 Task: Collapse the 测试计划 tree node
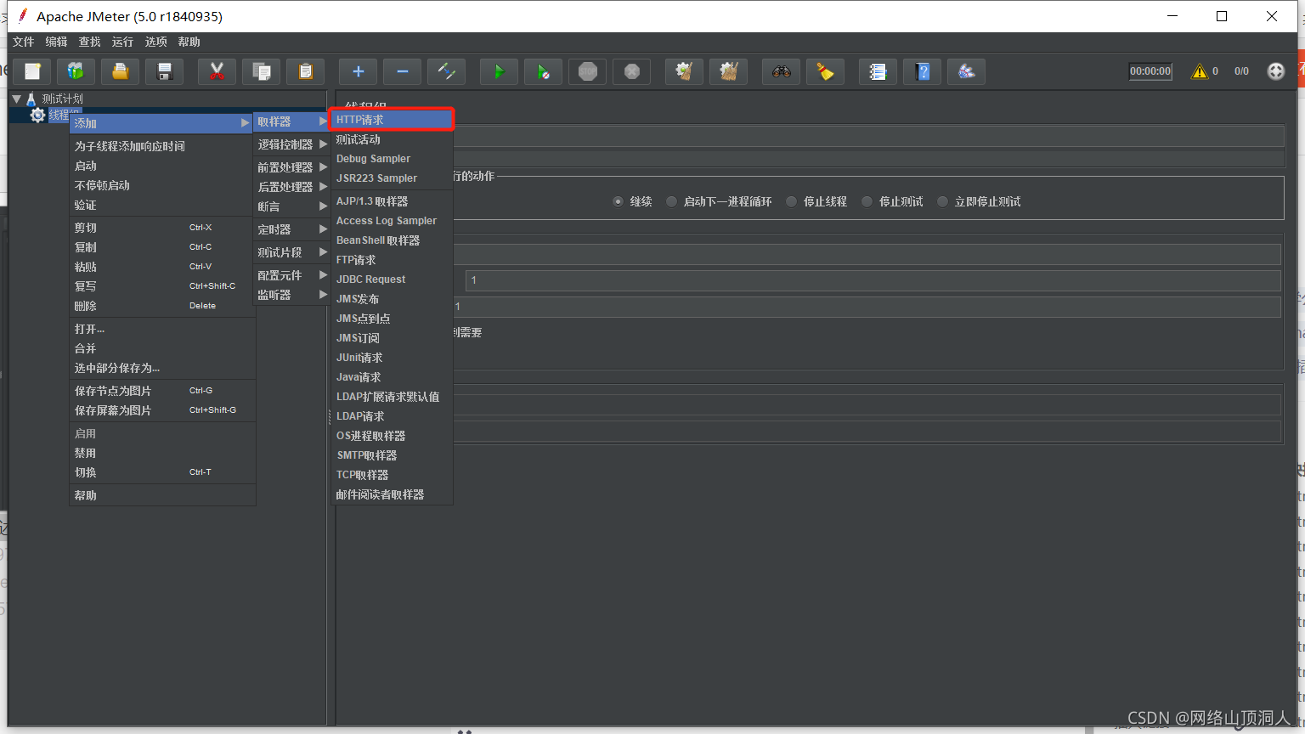(16, 99)
